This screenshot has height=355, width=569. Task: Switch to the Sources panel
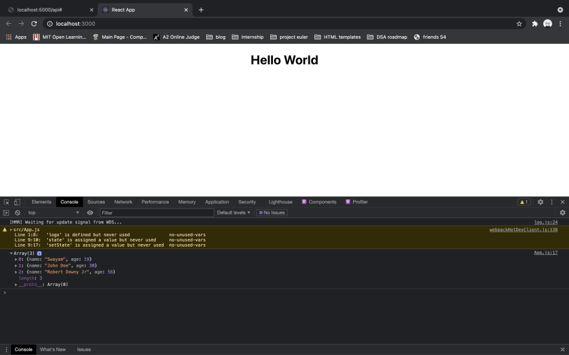[96, 202]
